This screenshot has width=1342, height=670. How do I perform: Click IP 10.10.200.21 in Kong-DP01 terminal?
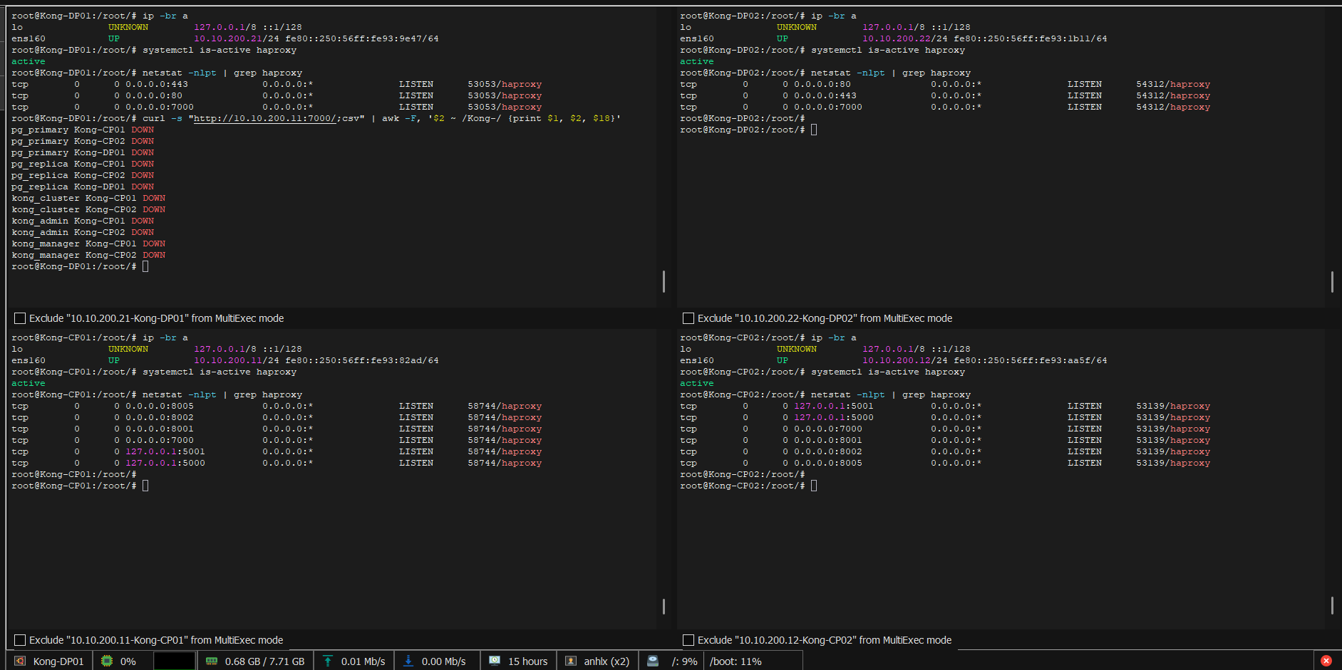228,38
